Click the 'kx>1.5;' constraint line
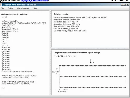 tap(4, 39)
